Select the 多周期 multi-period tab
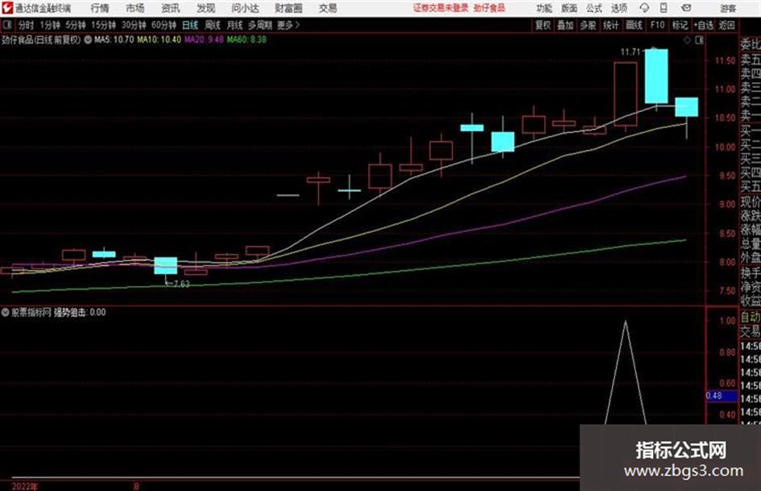The width and height of the screenshot is (761, 491). tap(260, 25)
